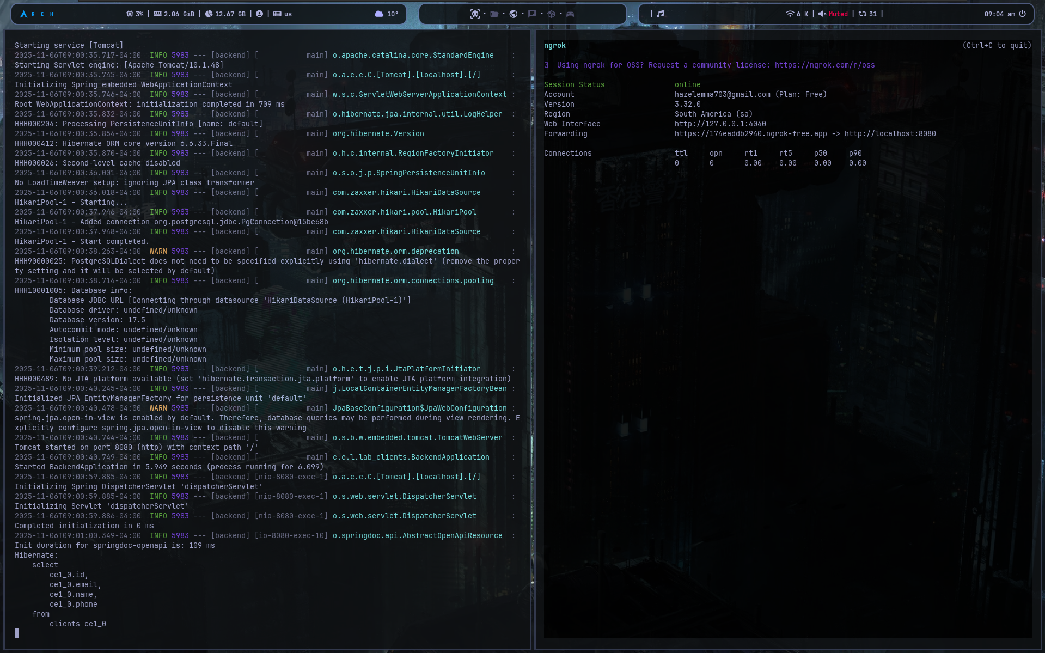This screenshot has height=653, width=1045.
Task: Switch to the folder workspace
Action: coord(494,14)
